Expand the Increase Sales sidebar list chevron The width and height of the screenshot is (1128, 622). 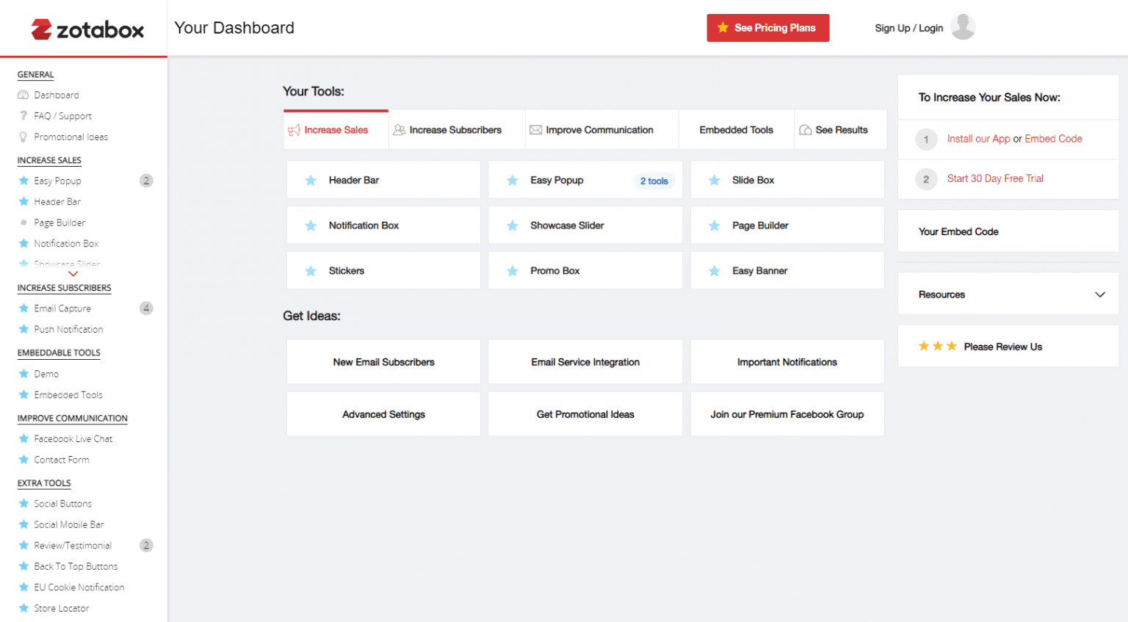point(73,274)
